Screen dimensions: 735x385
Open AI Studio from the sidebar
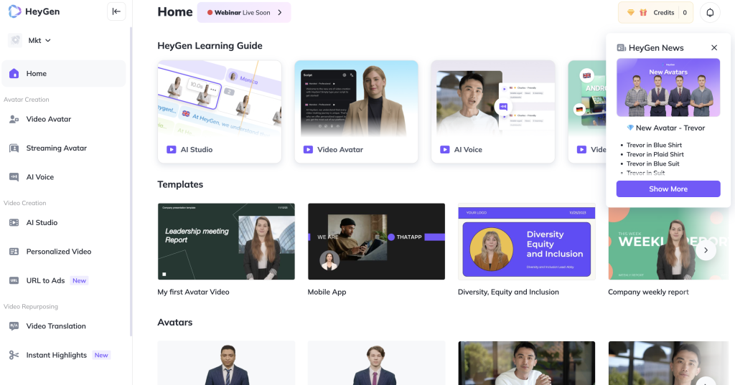coord(42,222)
